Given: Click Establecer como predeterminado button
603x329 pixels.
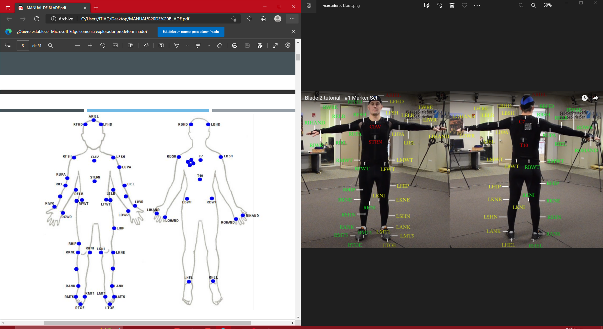Looking at the screenshot, I should (x=191, y=32).
